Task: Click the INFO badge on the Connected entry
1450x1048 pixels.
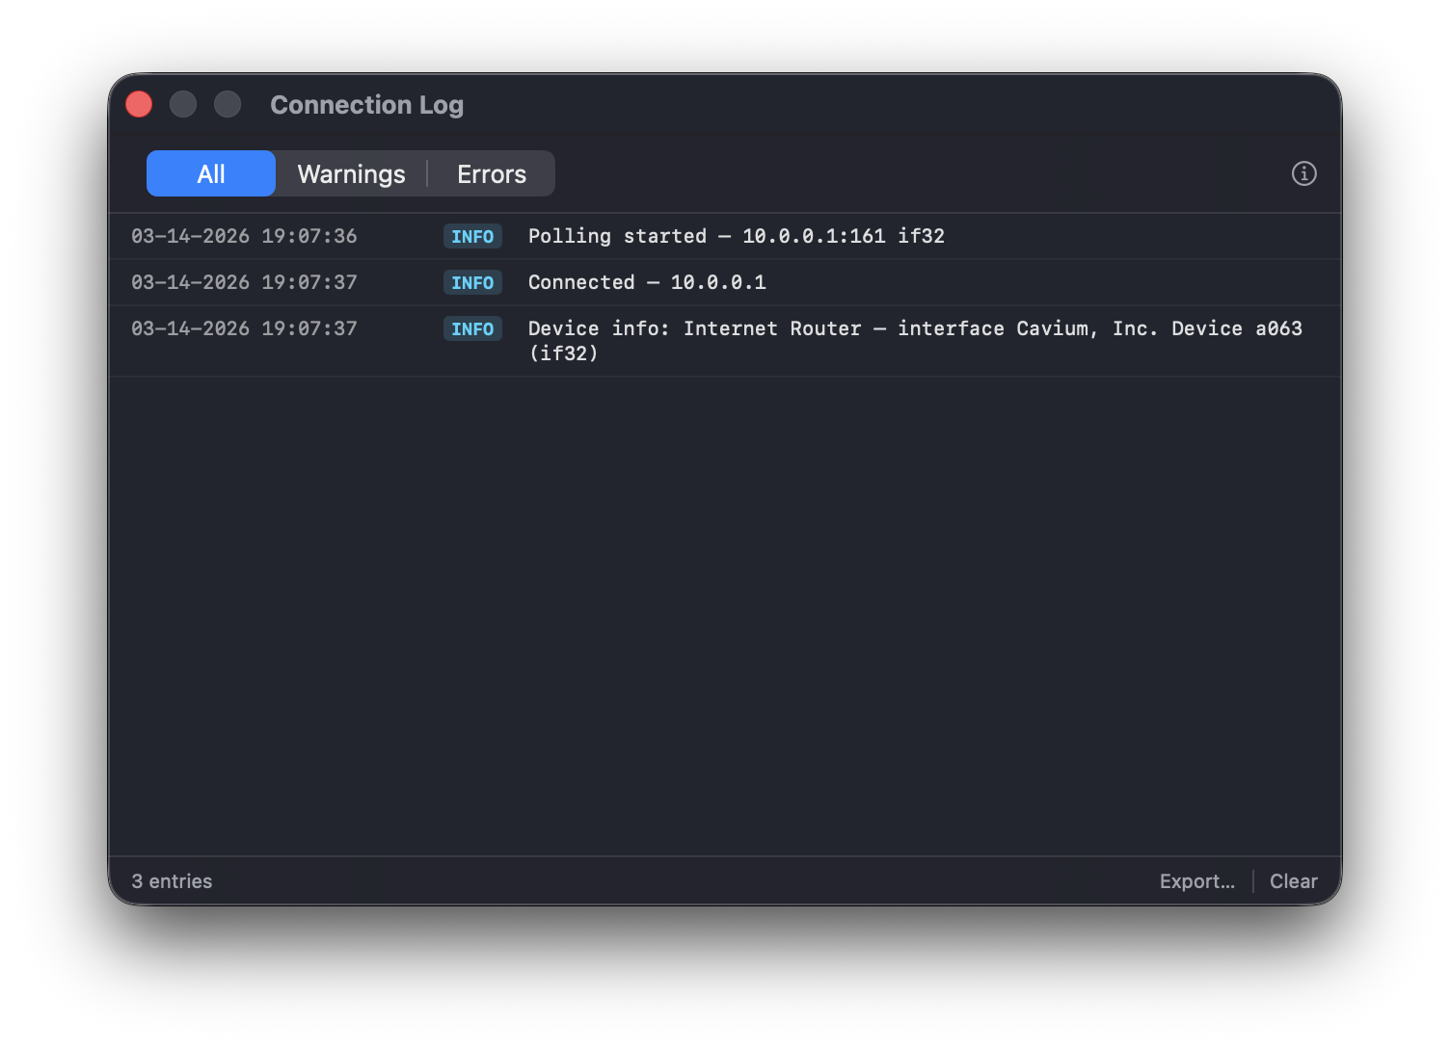Action: pos(472,282)
